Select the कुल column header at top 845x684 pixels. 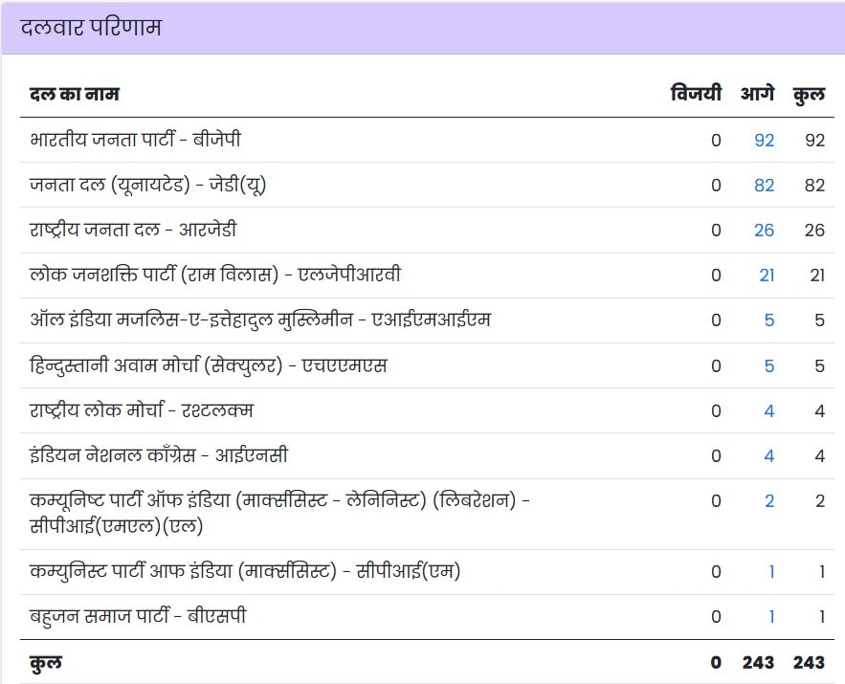[809, 94]
